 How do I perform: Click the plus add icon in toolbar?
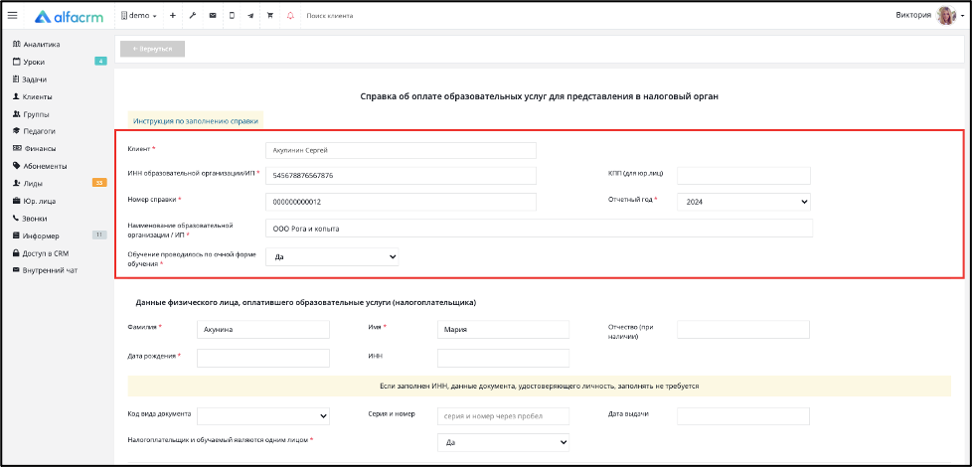[173, 16]
